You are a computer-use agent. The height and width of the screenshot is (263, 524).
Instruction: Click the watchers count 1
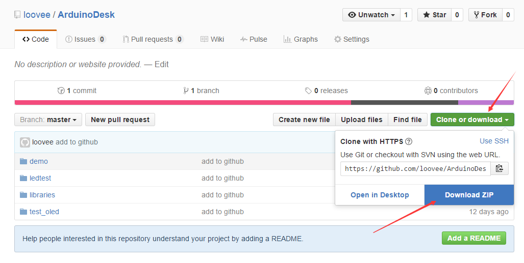(x=406, y=15)
